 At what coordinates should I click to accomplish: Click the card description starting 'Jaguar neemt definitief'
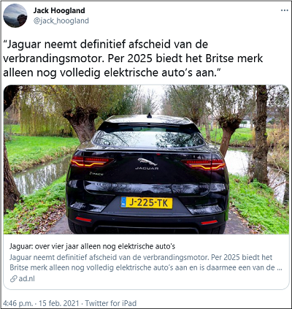146,262
